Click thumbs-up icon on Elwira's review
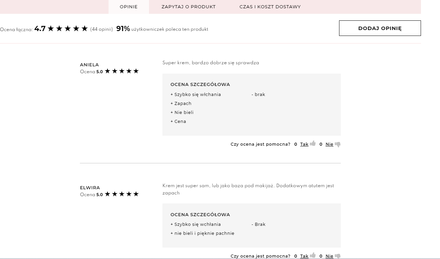 tap(313, 256)
